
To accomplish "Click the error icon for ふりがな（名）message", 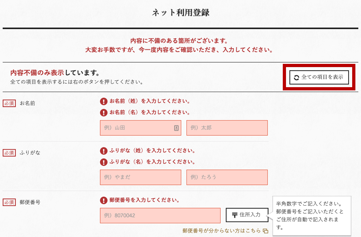I will tap(103, 162).
